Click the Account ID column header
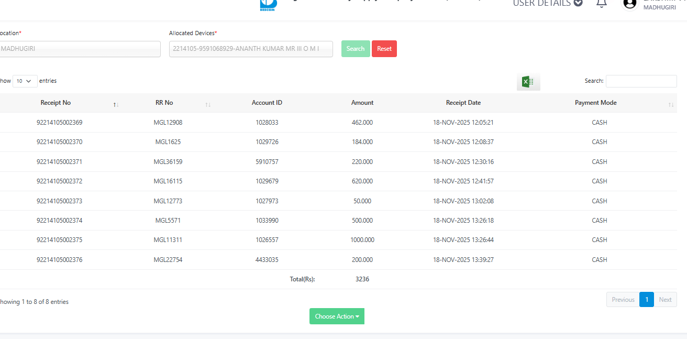This screenshot has height=339, width=687. (267, 103)
